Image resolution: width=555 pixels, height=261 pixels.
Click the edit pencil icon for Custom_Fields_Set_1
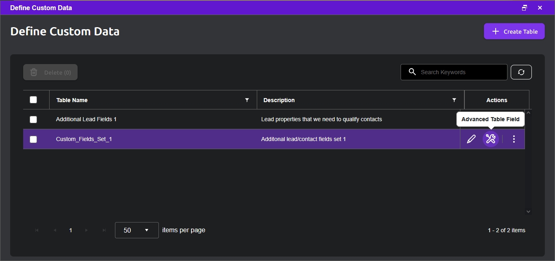(471, 139)
